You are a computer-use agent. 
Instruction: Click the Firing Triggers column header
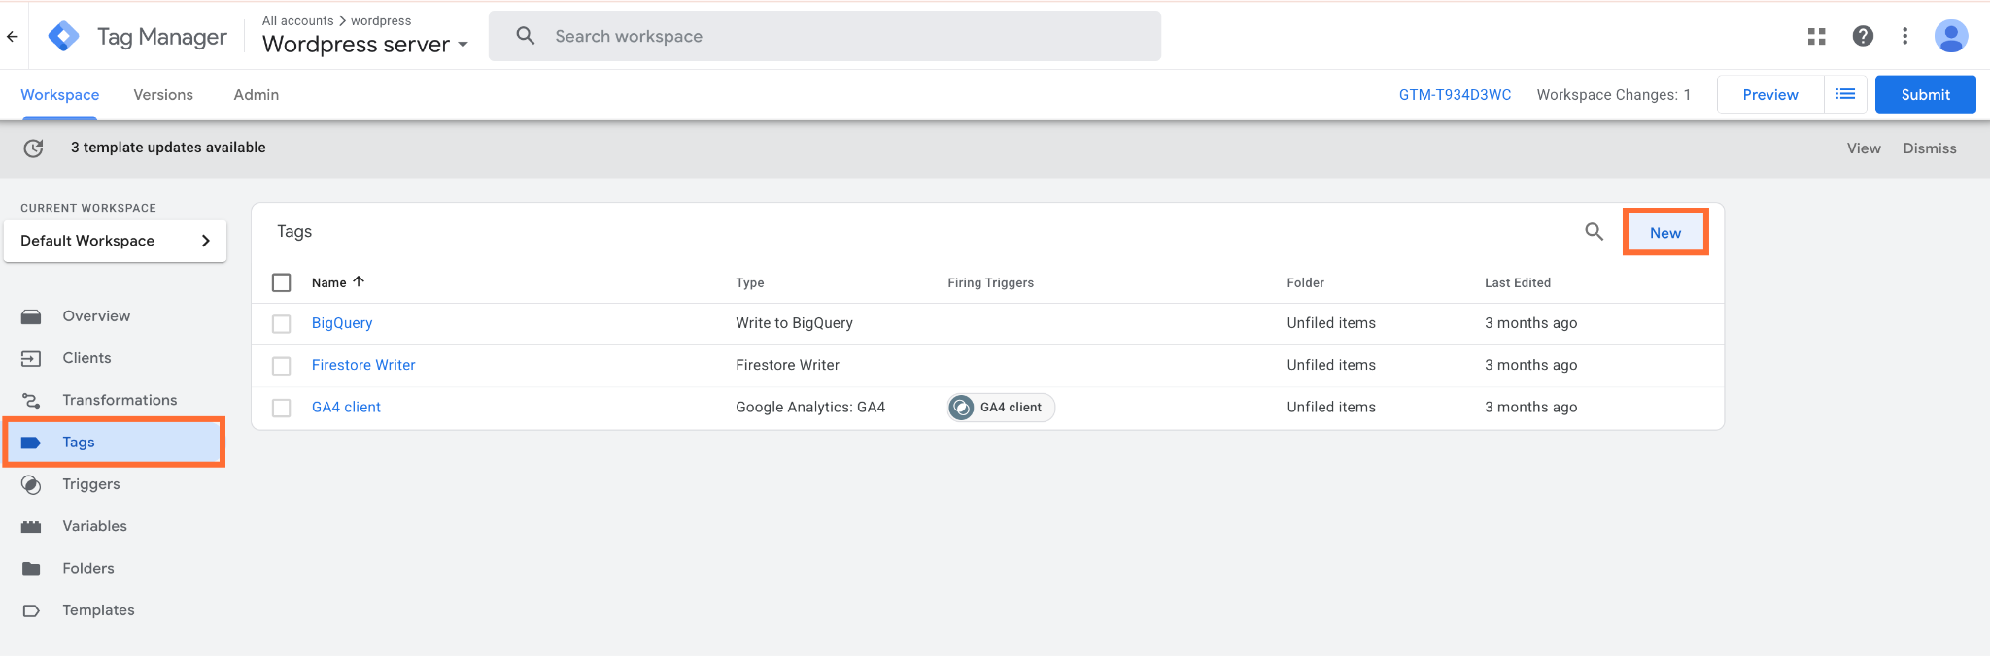[990, 283]
